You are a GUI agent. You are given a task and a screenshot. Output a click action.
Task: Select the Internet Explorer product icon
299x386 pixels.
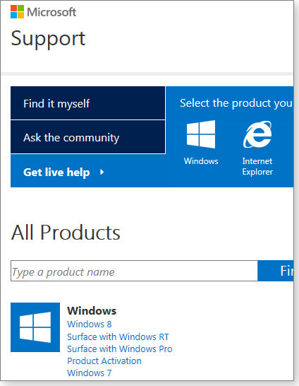[x=257, y=134]
